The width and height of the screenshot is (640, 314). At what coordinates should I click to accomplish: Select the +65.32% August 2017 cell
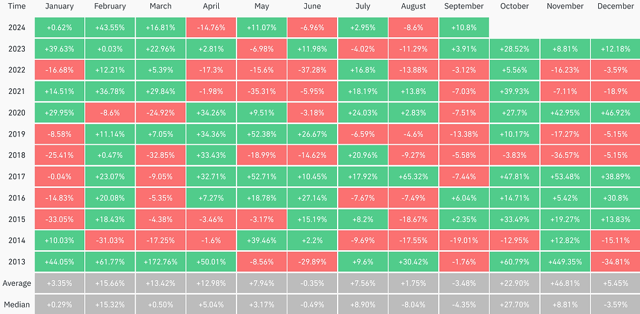tap(413, 176)
